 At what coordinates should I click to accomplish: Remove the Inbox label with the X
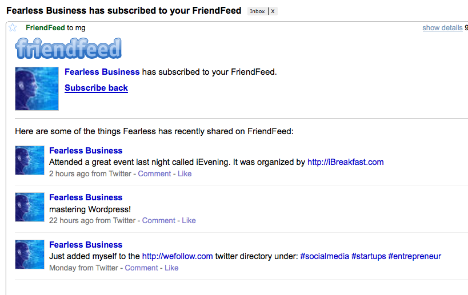point(273,11)
